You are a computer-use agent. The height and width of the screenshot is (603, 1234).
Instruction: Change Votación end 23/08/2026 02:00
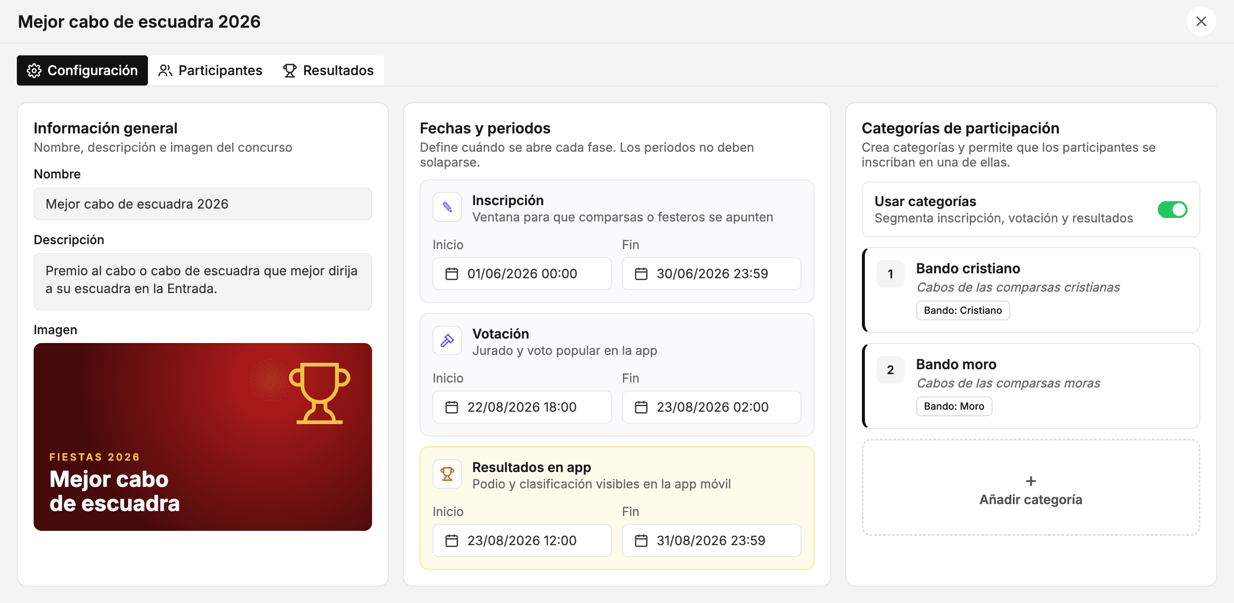click(x=712, y=407)
